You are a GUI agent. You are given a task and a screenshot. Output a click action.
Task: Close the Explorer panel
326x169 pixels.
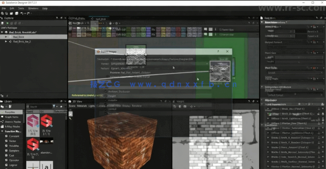[65, 18]
